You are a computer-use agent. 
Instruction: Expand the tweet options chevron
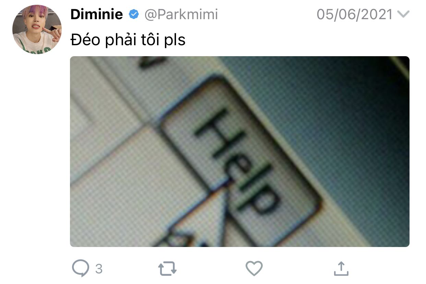[x=403, y=14]
